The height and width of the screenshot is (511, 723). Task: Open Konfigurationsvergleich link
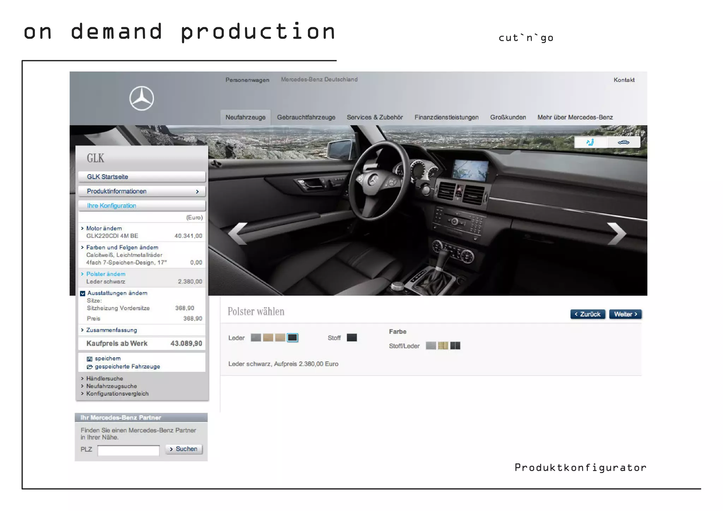pos(115,393)
